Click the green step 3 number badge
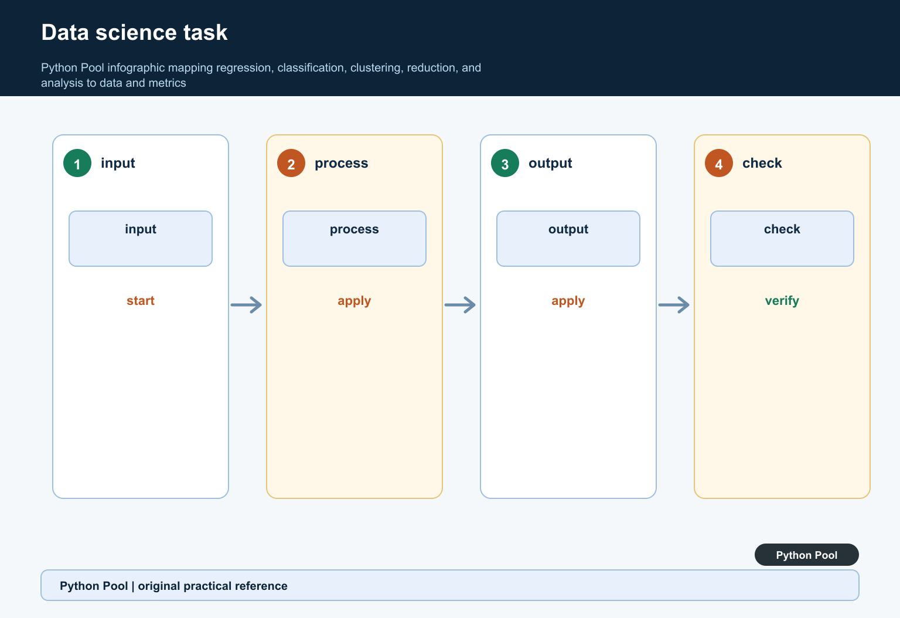This screenshot has width=900, height=618. click(x=505, y=163)
